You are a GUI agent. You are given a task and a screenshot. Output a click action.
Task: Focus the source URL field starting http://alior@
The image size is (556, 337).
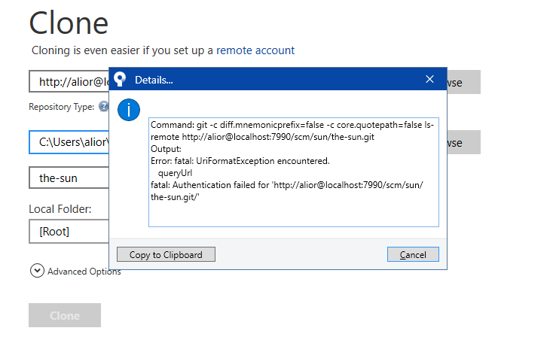(69, 81)
